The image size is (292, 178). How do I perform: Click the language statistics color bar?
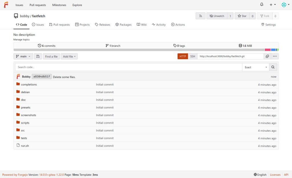point(146,50)
